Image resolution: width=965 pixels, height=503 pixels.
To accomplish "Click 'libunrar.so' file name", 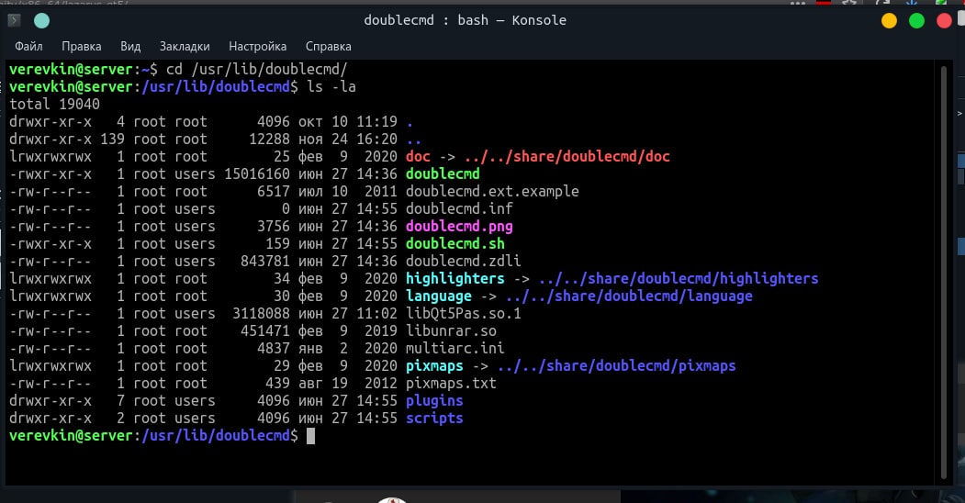I will 451,330.
